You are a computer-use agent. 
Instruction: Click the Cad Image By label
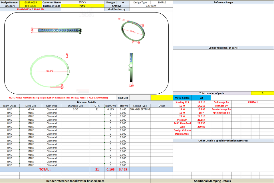(221, 102)
